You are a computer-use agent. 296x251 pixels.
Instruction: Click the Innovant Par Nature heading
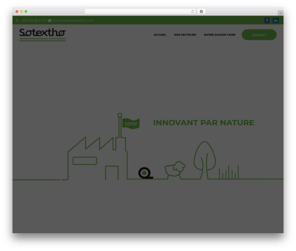(204, 123)
